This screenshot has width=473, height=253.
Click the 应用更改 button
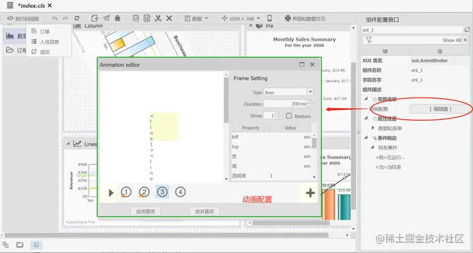[145, 212]
